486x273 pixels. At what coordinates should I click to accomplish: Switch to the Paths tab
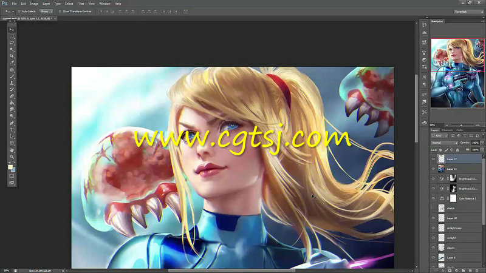pyautogui.click(x=460, y=130)
